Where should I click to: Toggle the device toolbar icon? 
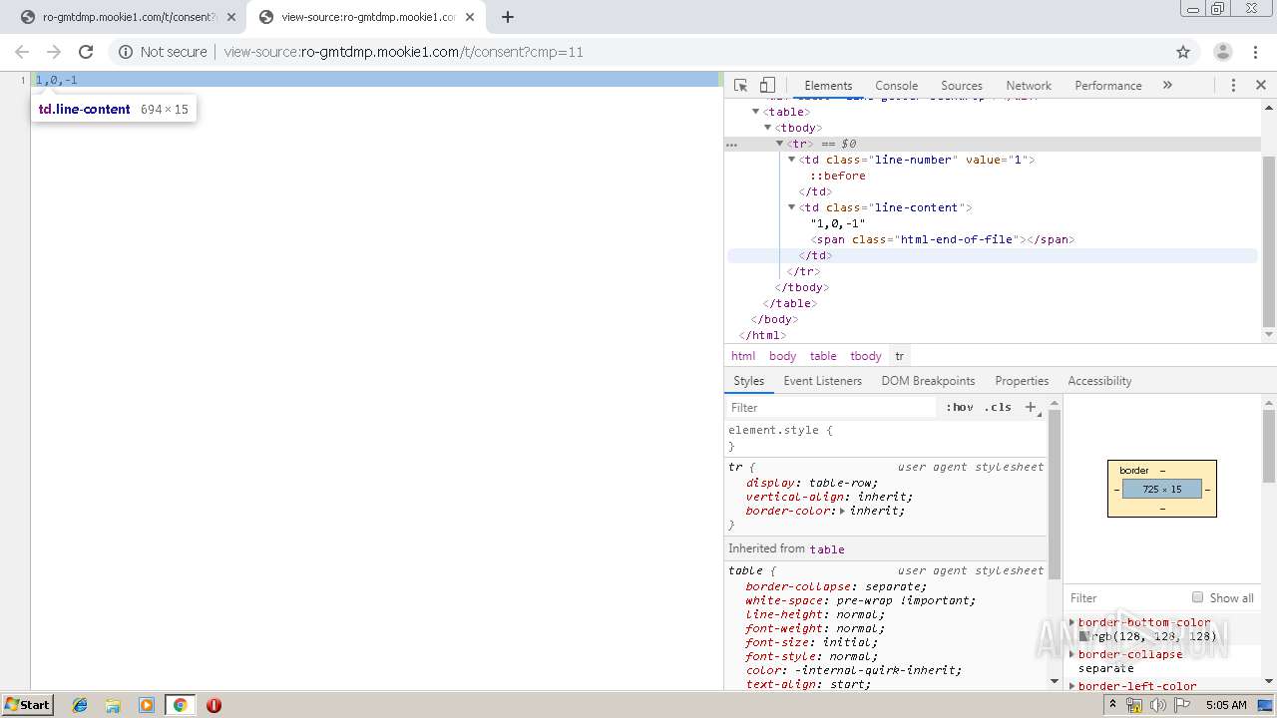pos(767,86)
